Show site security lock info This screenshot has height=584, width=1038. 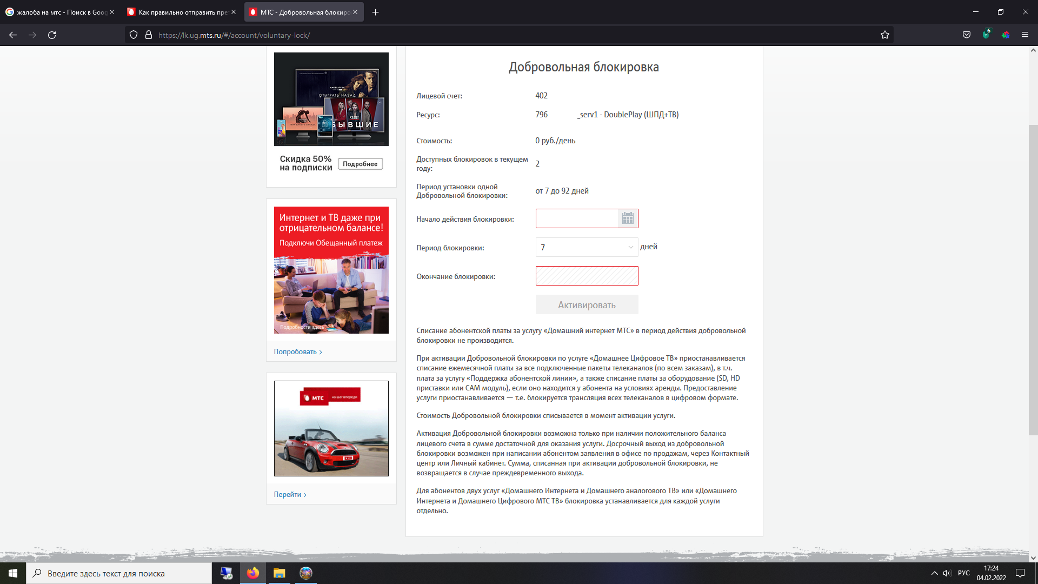pos(149,35)
